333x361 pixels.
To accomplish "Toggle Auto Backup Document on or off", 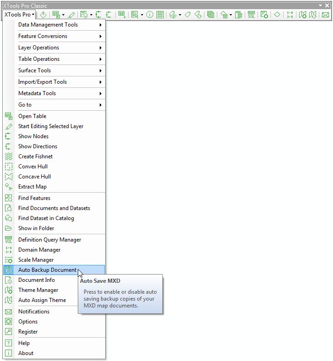I will [x=54, y=270].
